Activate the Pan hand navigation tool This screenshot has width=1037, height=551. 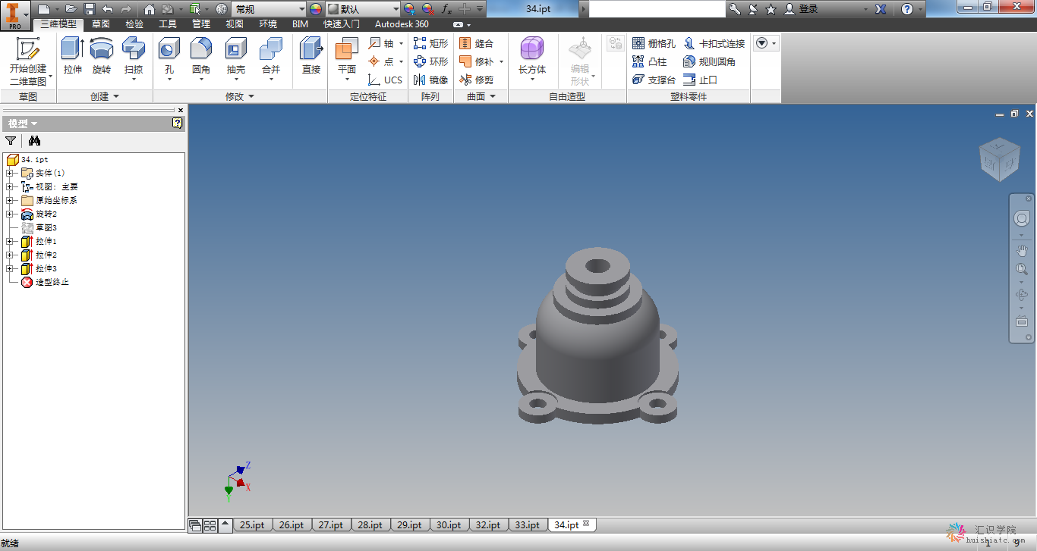tap(1022, 250)
